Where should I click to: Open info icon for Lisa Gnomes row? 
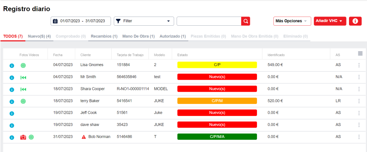(12, 65)
